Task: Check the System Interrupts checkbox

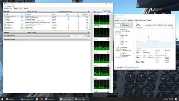Action: (x=4, y=22)
